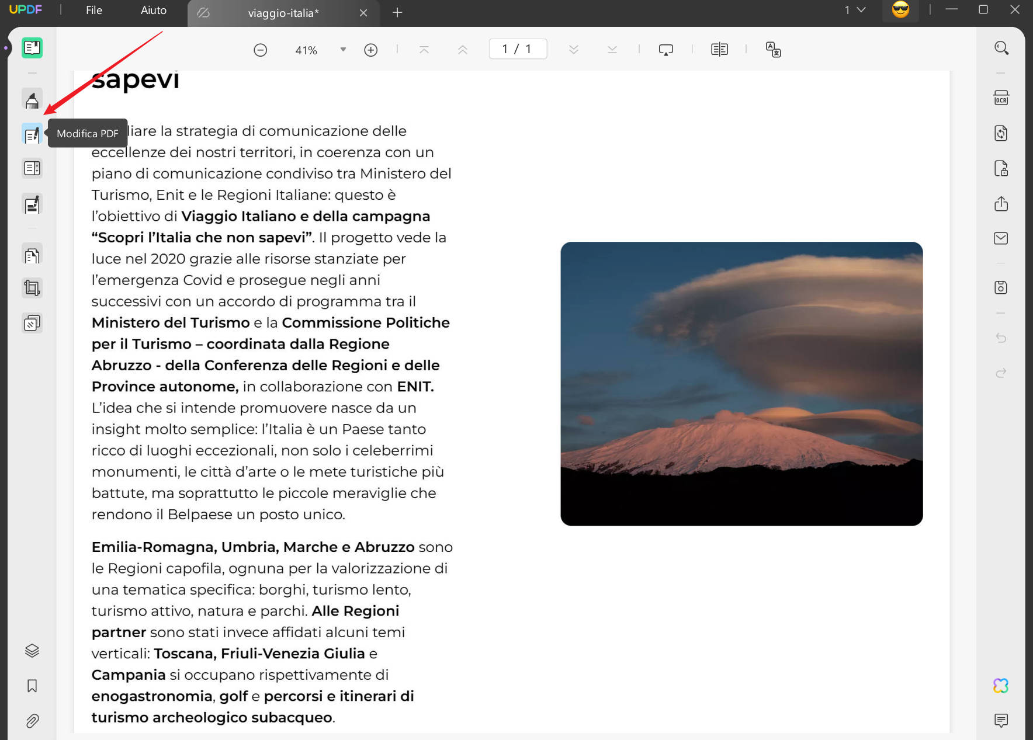Open the Aiuto menu
Image resolution: width=1033 pixels, height=740 pixels.
coord(154,11)
